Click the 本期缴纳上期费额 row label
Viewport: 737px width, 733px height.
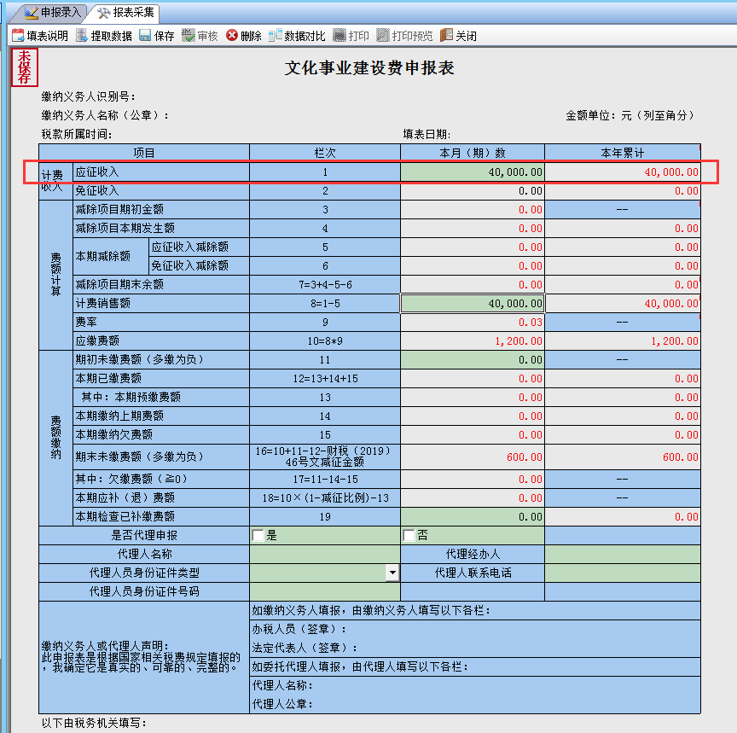119,416
